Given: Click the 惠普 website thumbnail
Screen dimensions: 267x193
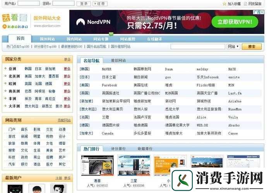Looking at the screenshot, I should pos(97,165).
